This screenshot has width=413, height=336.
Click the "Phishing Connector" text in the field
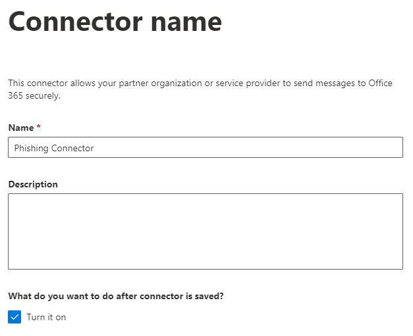54,148
